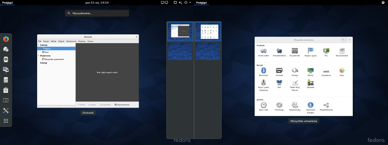The height and width of the screenshot is (145, 388).
Task: Open the Plik menu in Shotwell
Action: pos(39,41)
